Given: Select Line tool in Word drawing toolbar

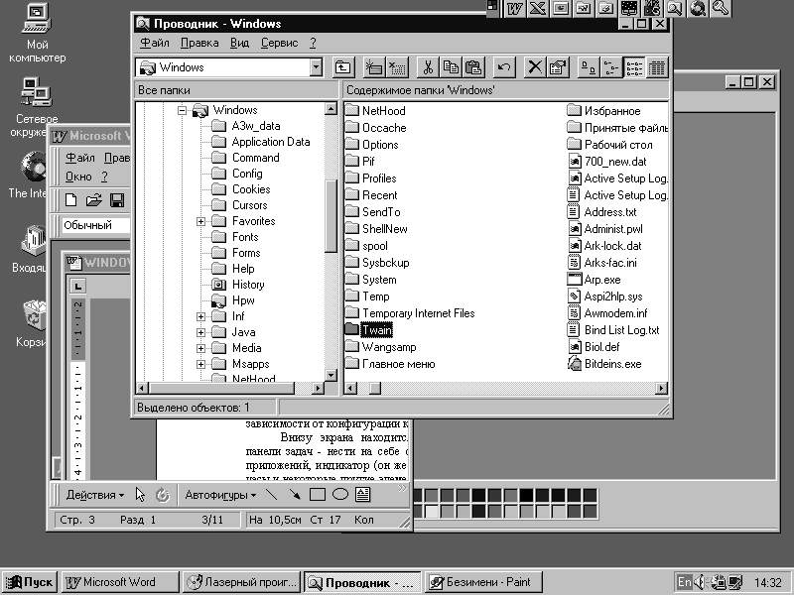Looking at the screenshot, I should pyautogui.click(x=272, y=494).
